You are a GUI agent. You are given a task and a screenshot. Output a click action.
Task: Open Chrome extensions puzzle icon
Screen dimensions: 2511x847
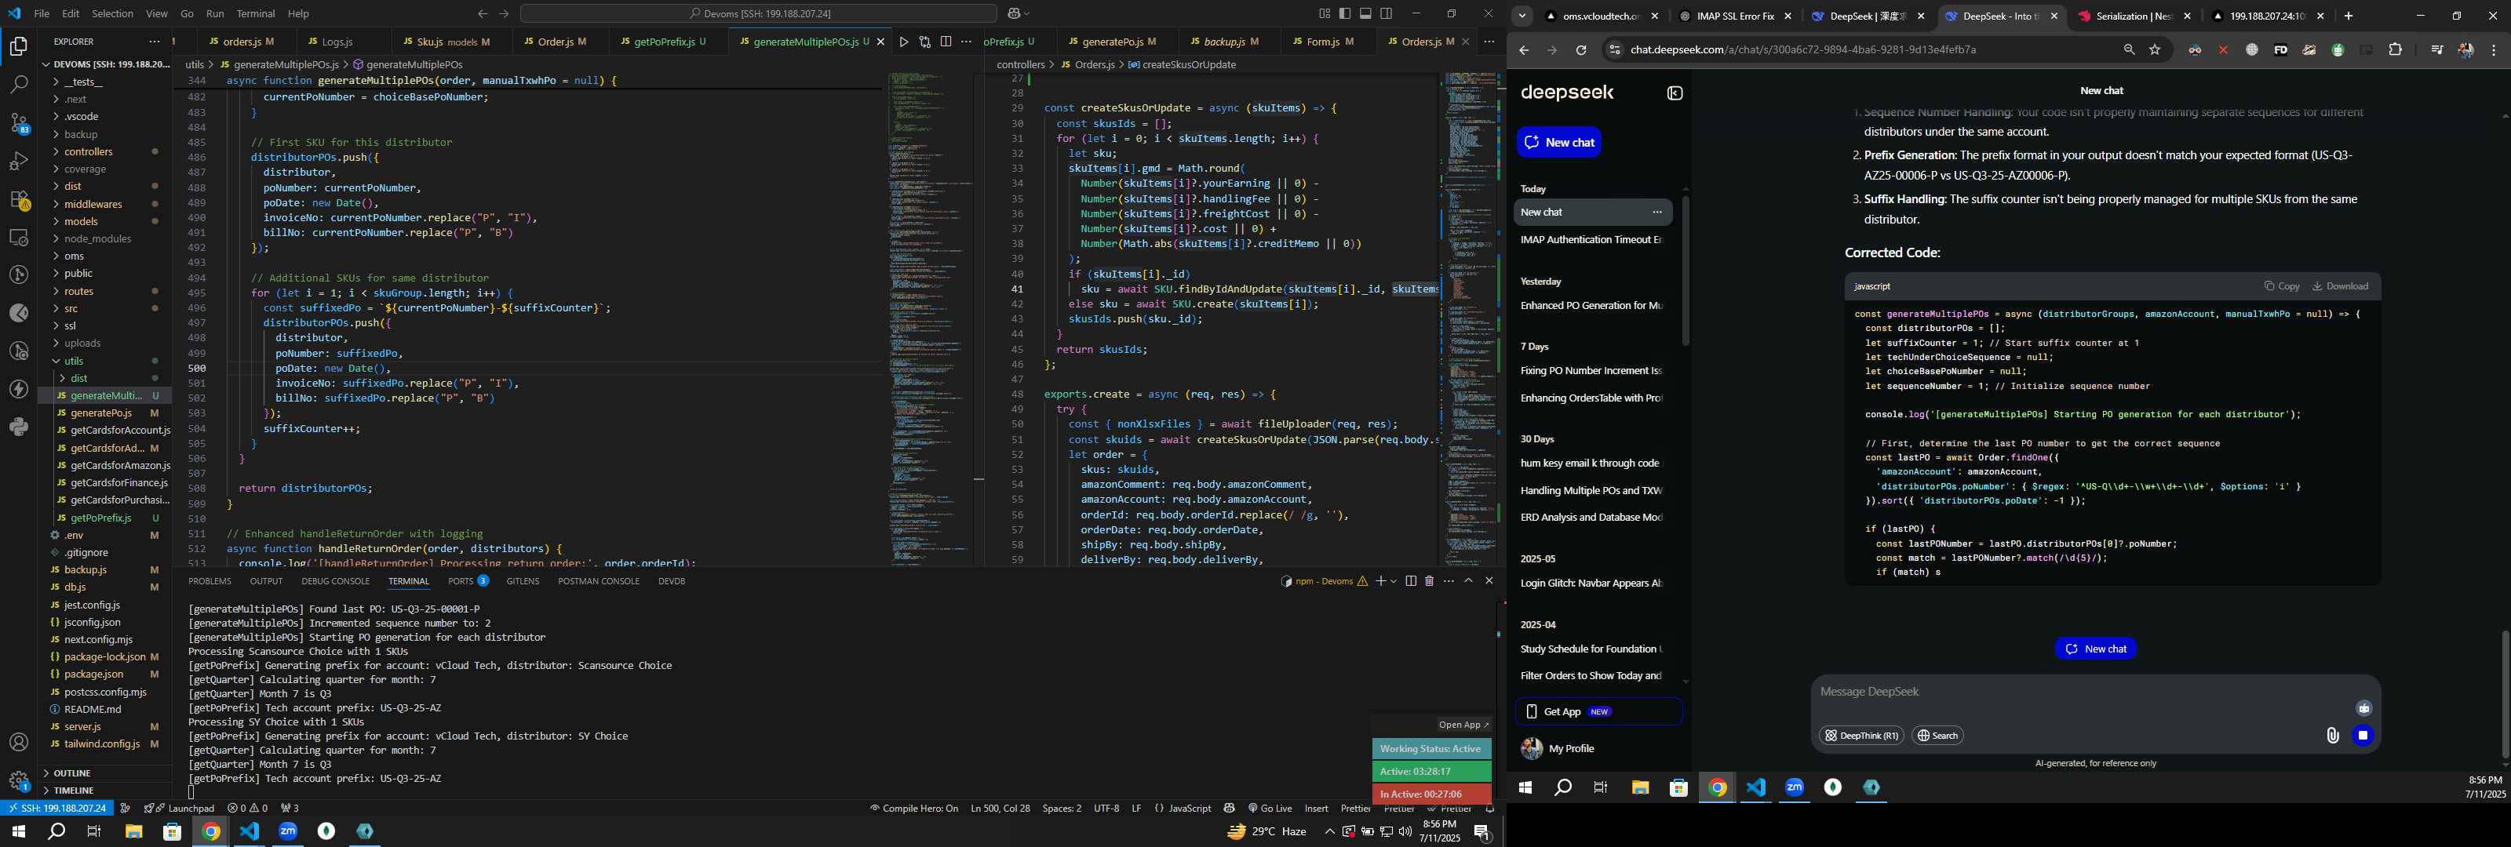2395,49
